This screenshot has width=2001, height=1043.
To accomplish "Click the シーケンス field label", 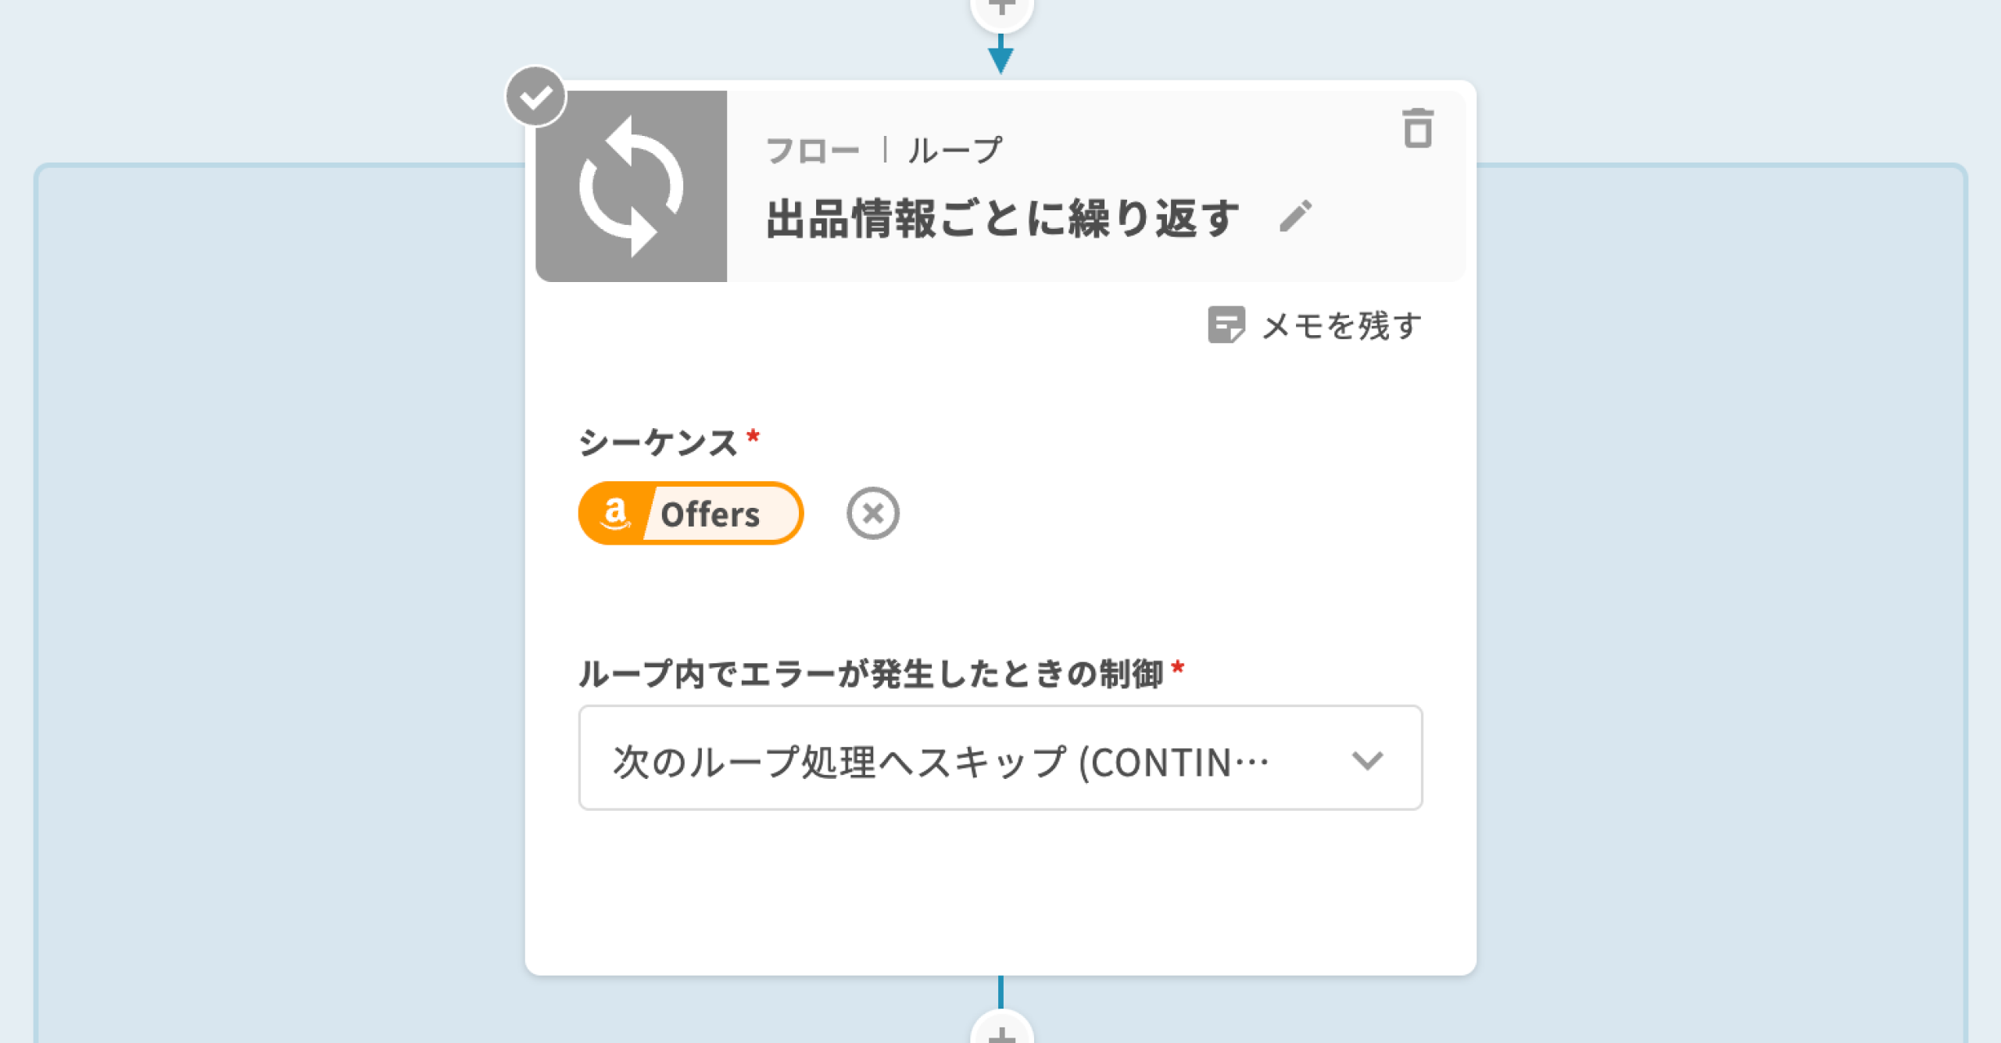I will coord(658,442).
